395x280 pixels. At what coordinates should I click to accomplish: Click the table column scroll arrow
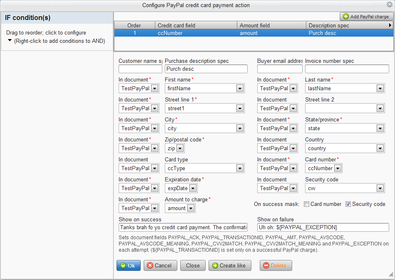[390, 25]
